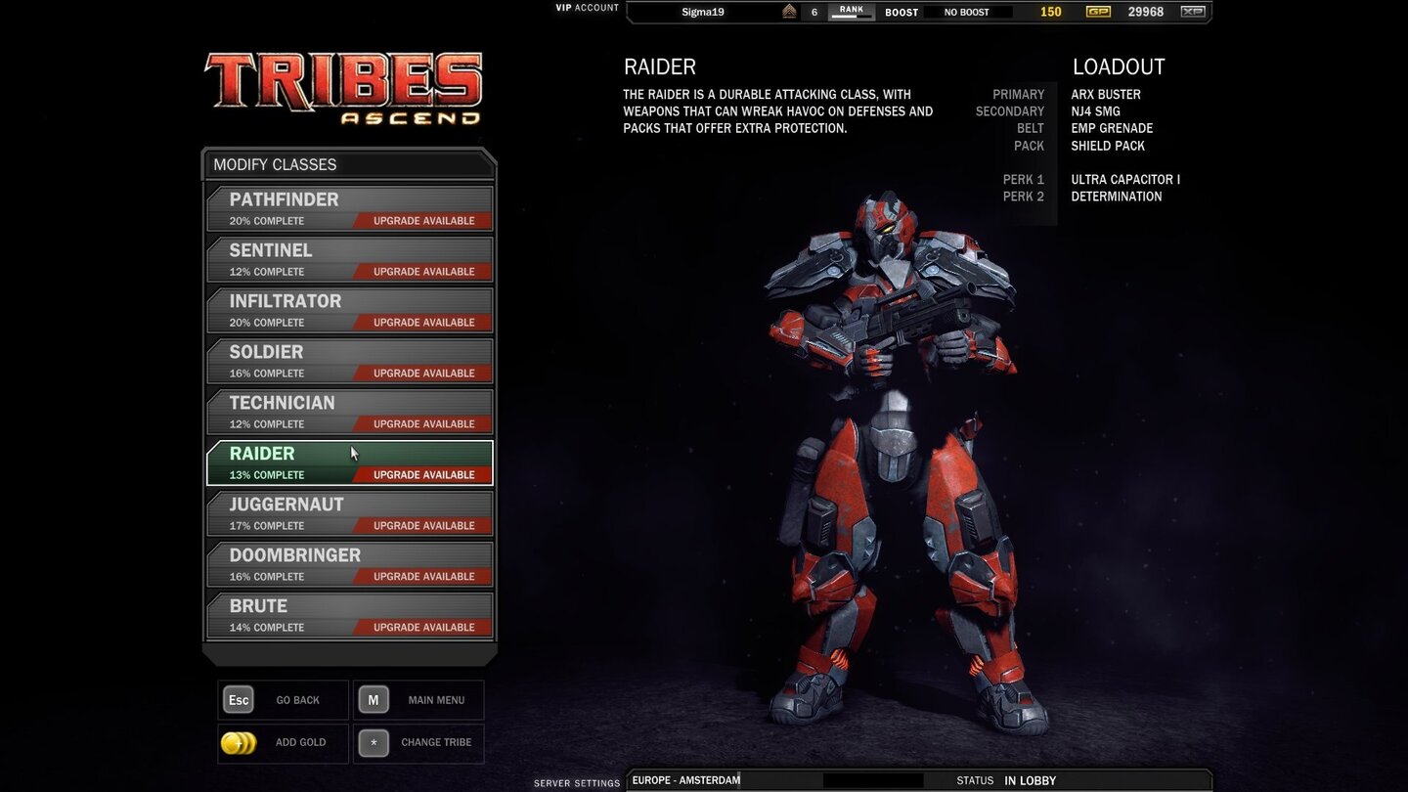Select the Raider class

350,463
